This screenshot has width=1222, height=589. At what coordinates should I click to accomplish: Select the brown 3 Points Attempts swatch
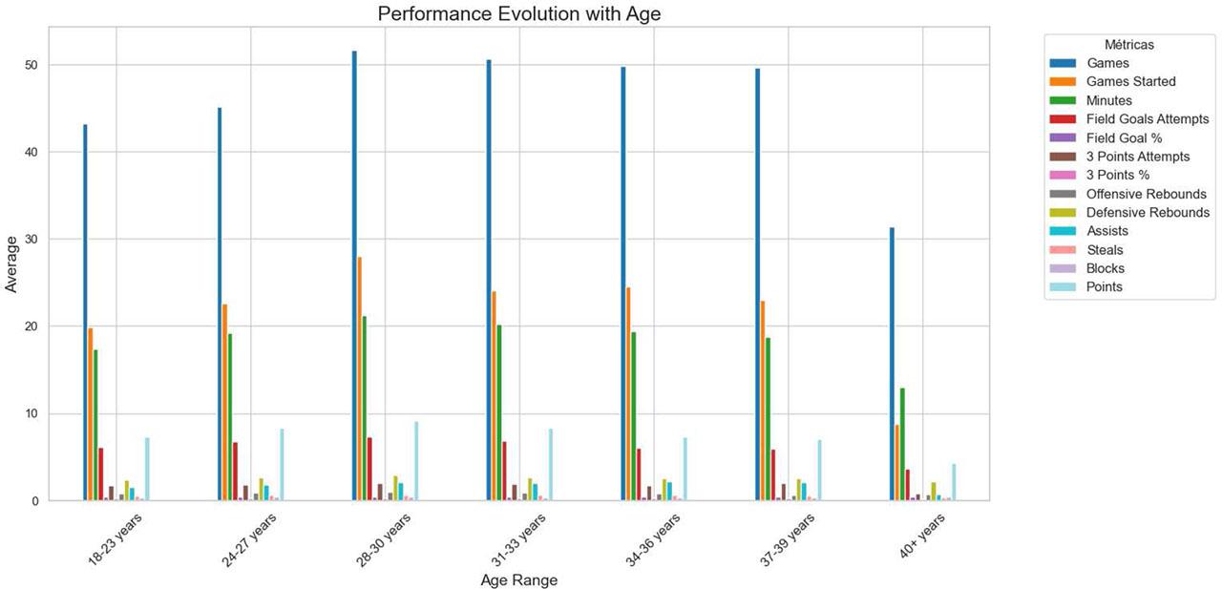click(x=1064, y=157)
